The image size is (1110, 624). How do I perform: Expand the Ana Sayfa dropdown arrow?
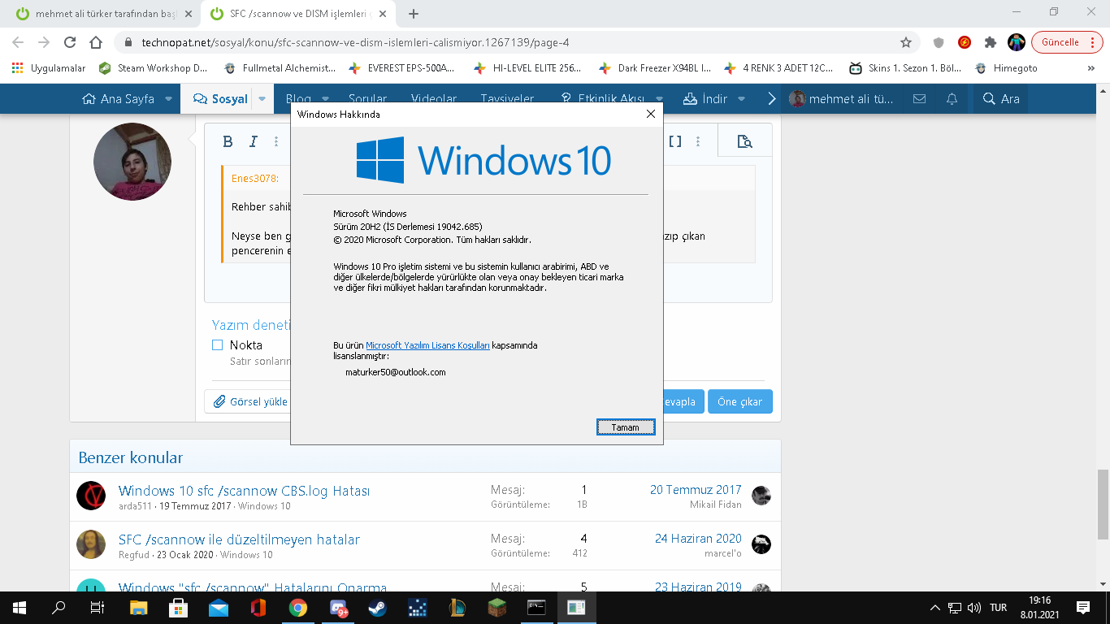(x=168, y=99)
